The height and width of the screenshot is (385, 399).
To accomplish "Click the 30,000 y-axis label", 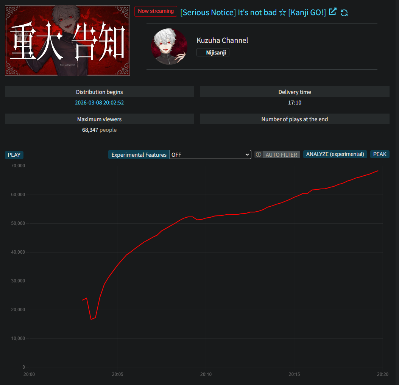I will click(18, 281).
